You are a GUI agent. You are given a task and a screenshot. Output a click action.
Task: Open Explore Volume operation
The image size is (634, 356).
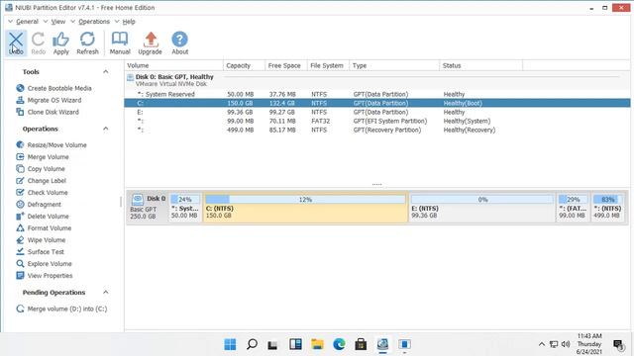coord(44,264)
